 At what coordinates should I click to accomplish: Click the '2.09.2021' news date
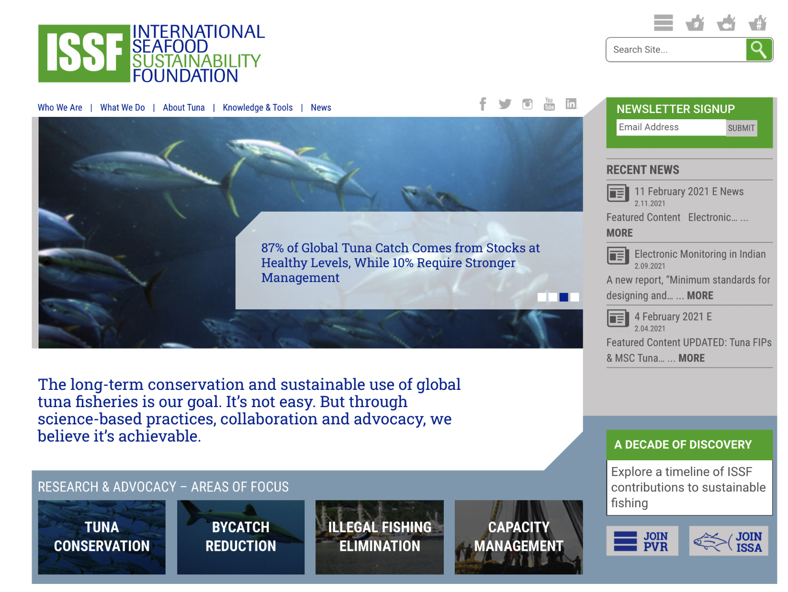point(650,266)
